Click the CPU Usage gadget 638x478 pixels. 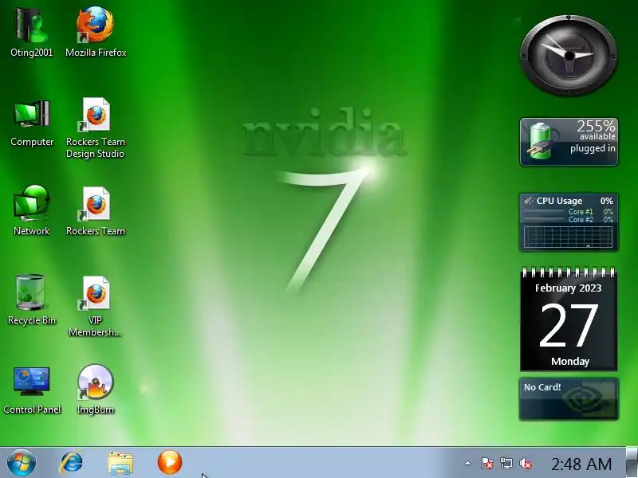[x=569, y=222]
